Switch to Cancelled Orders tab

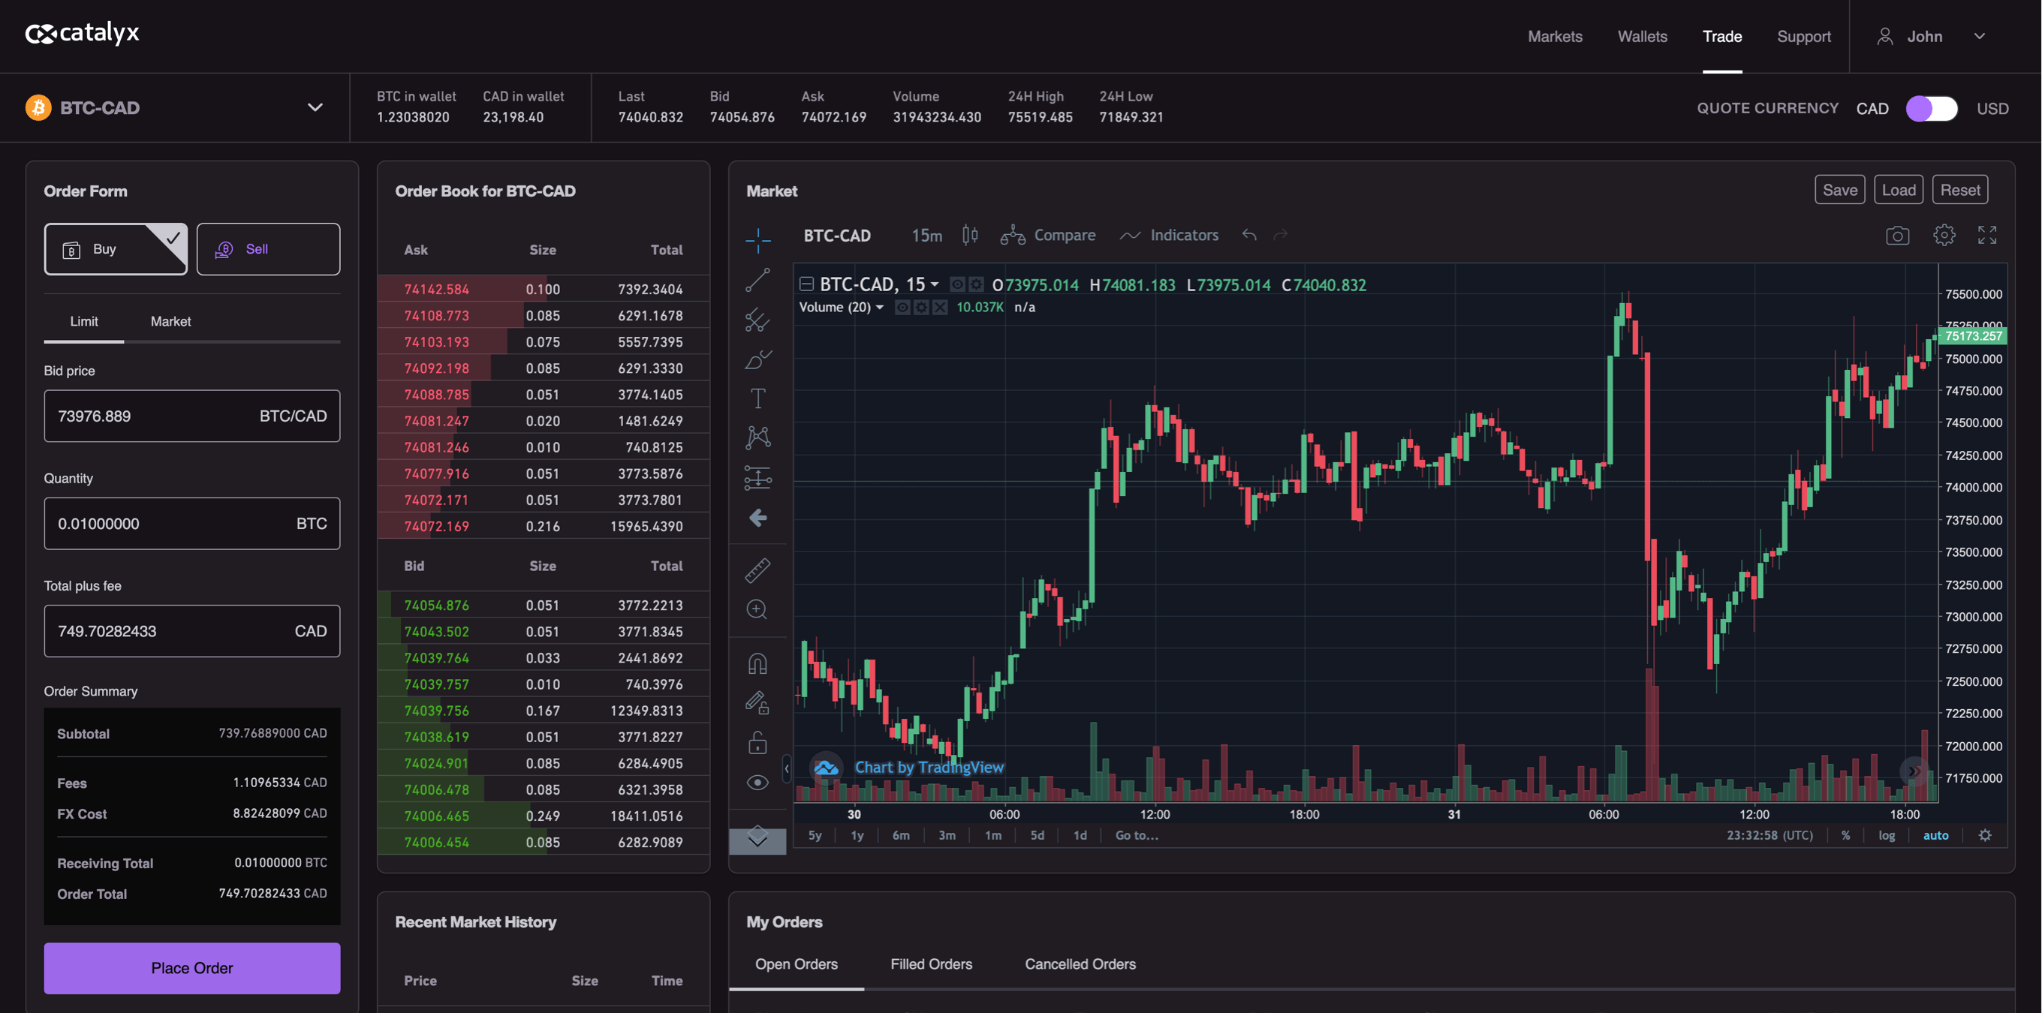coord(1078,963)
